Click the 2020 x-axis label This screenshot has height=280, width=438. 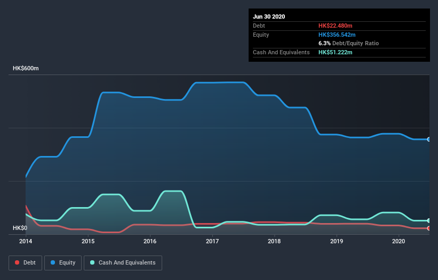[x=399, y=241]
